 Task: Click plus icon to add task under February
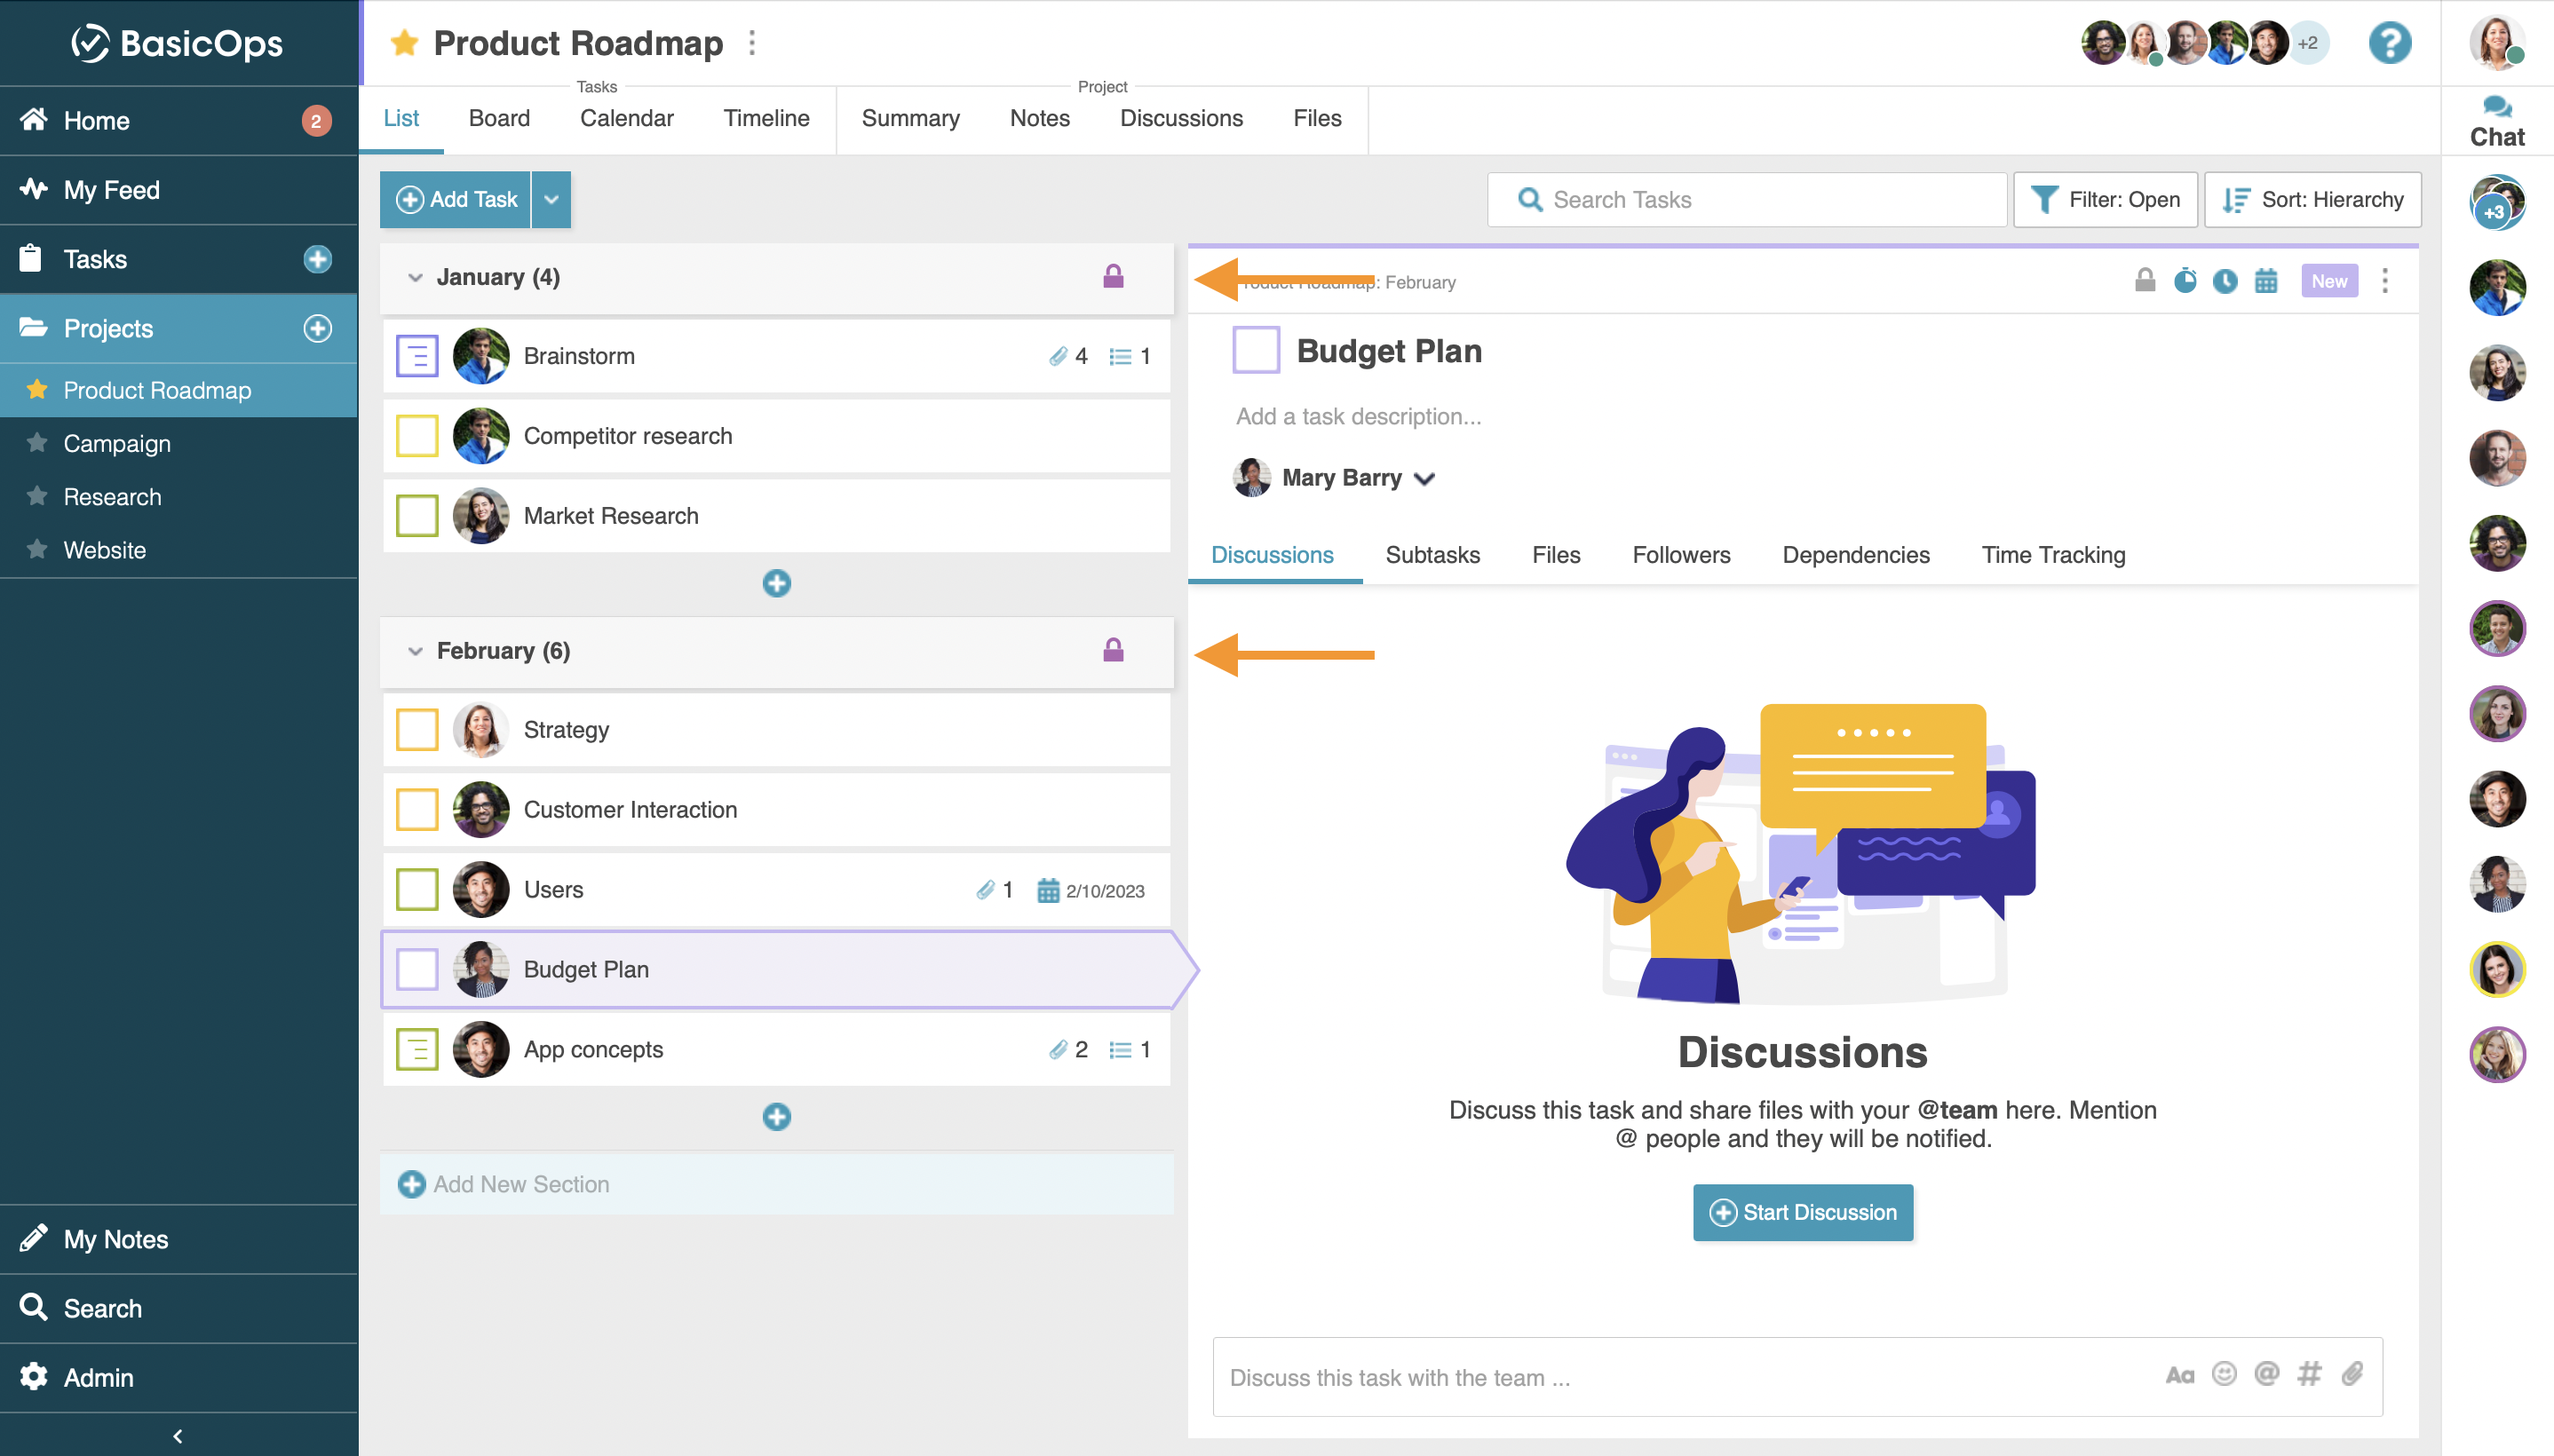pos(776,1116)
